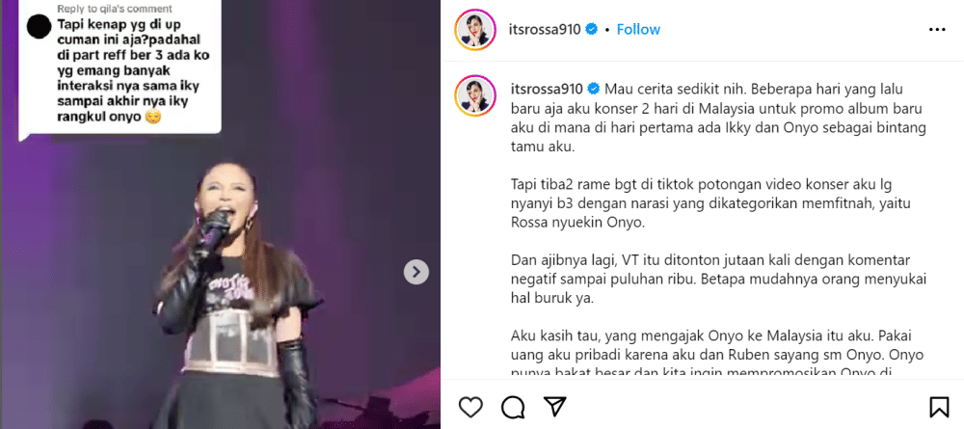The height and width of the screenshot is (429, 964).
Task: Go to next slide with arrow button
Action: pyautogui.click(x=416, y=271)
